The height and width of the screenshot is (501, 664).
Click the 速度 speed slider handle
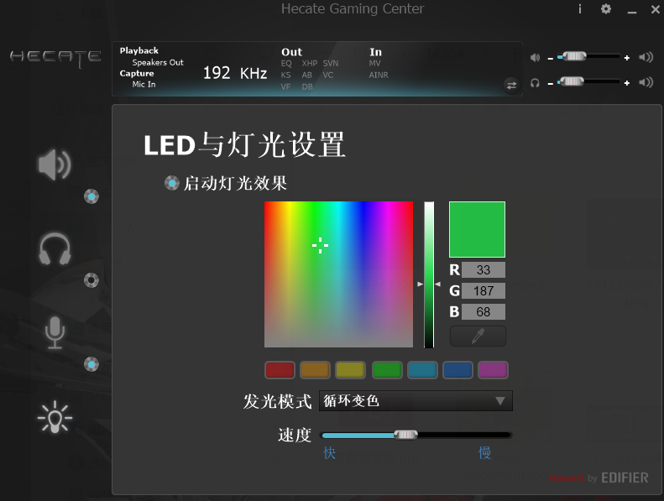pos(405,435)
